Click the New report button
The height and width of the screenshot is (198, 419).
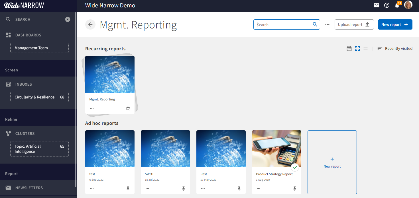click(395, 24)
